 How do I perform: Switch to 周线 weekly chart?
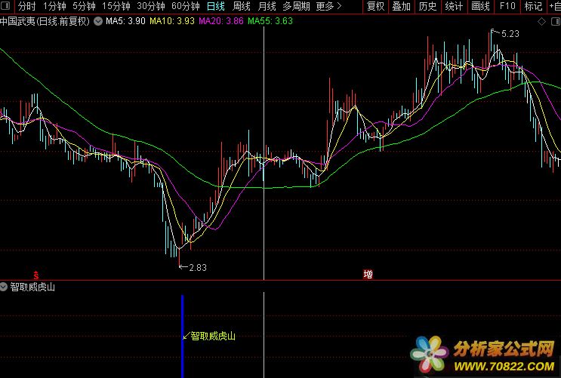tap(242, 6)
